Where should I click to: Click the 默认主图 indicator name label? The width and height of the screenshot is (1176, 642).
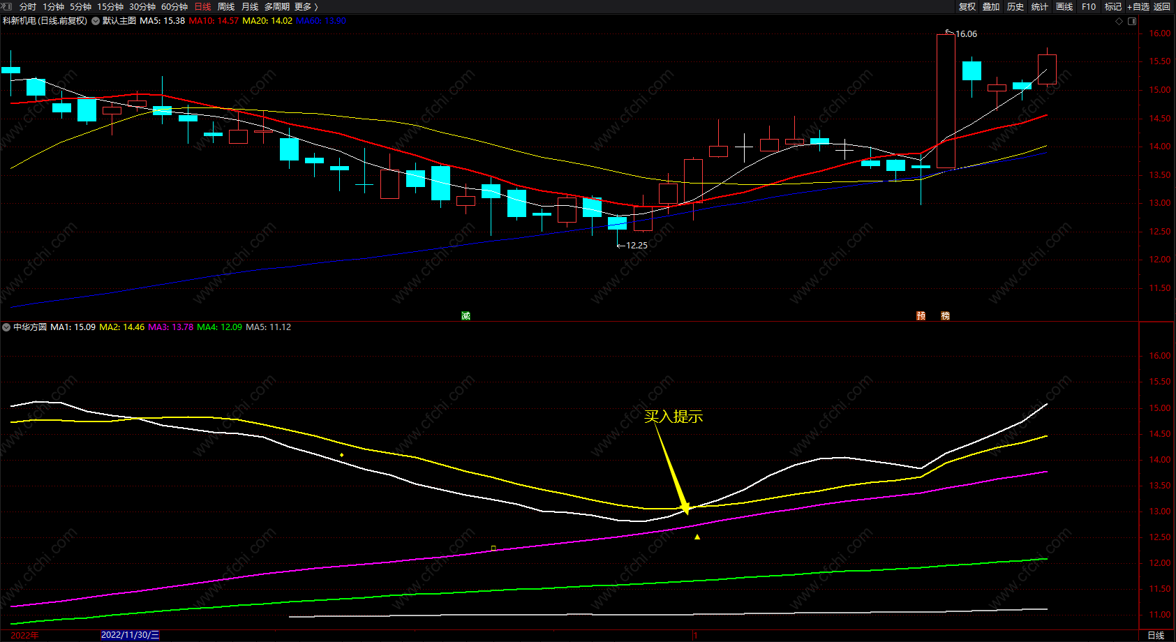pos(119,21)
